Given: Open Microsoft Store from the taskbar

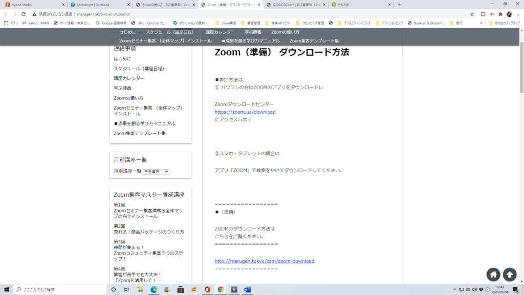Looking at the screenshot, I should pos(181,289).
